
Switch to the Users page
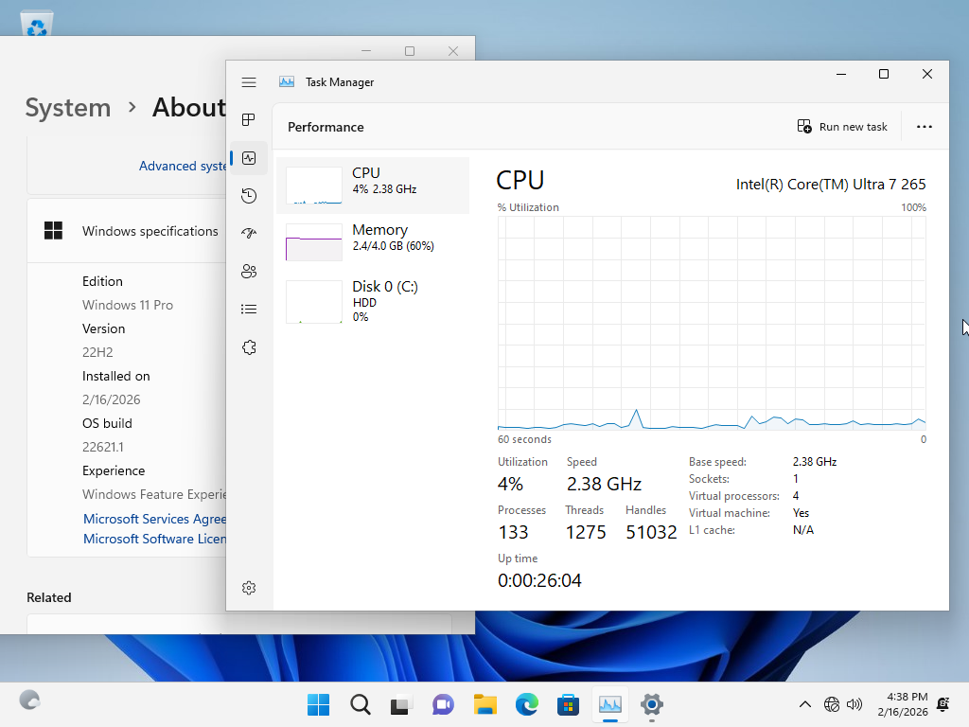[x=249, y=272]
